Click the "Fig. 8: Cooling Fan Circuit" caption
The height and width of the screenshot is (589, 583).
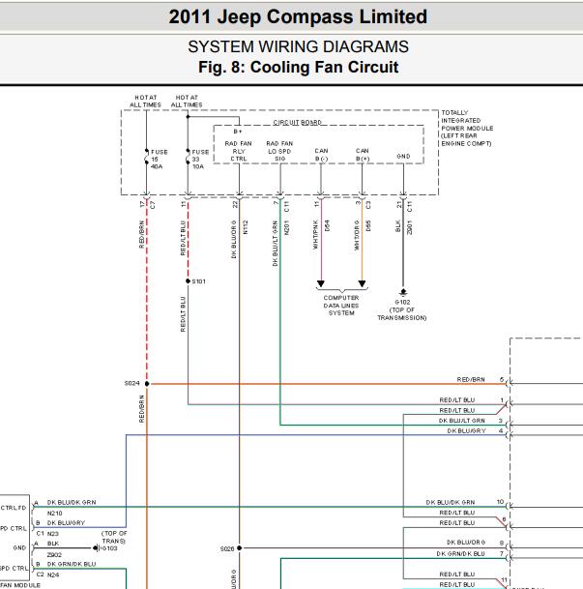click(x=298, y=68)
